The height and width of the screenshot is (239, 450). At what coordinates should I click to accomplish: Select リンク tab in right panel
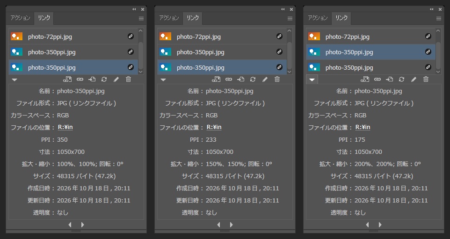pos(341,18)
